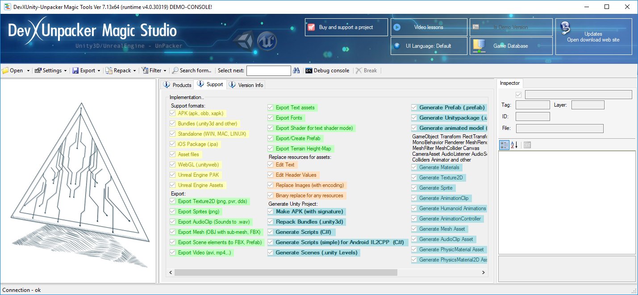Toggle the Generate Scripts (C#) checkbox
The image size is (638, 295).
click(x=271, y=232)
